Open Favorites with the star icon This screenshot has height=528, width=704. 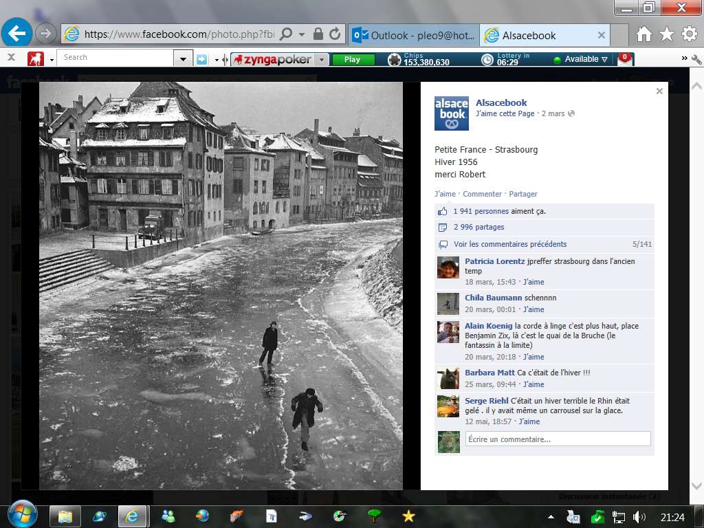[666, 34]
